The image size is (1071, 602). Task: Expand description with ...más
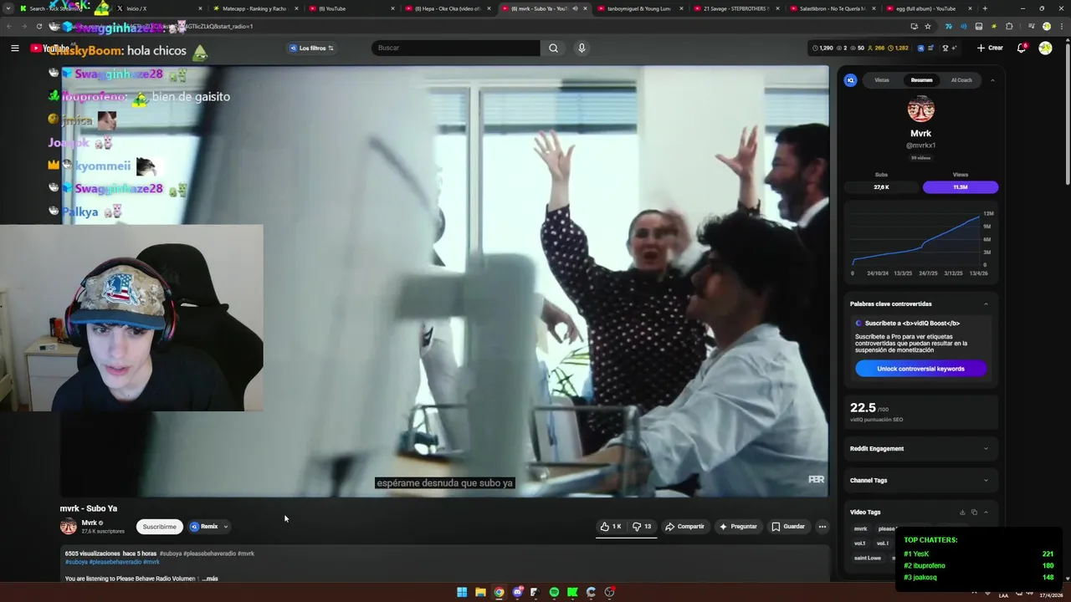[209, 579]
